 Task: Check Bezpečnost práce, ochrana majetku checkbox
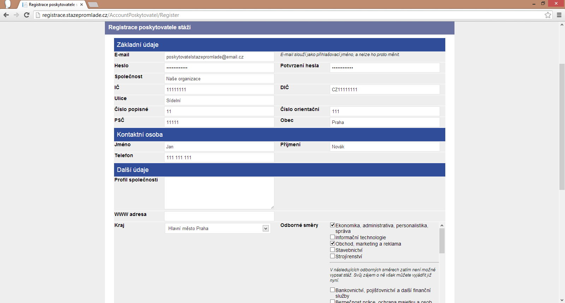point(332,301)
